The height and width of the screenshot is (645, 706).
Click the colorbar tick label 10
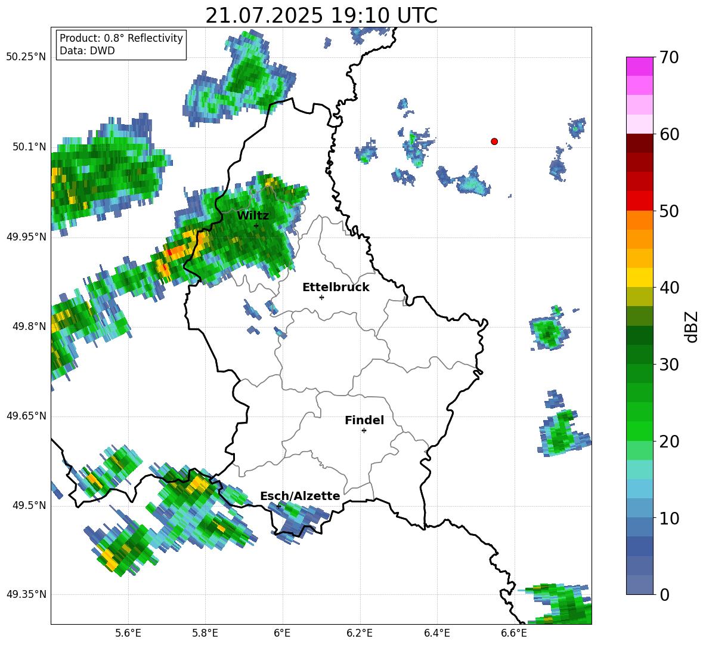coord(669,519)
